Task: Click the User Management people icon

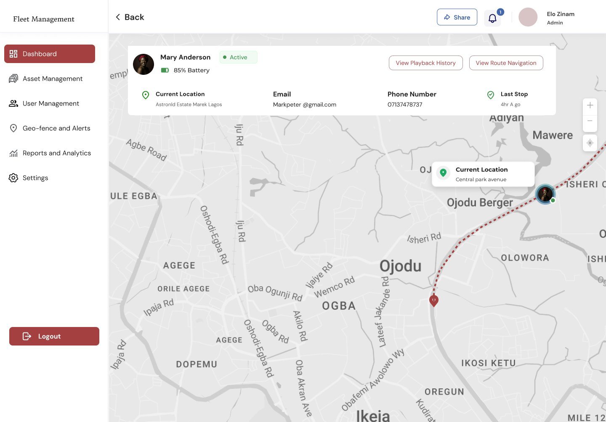Action: (x=13, y=103)
